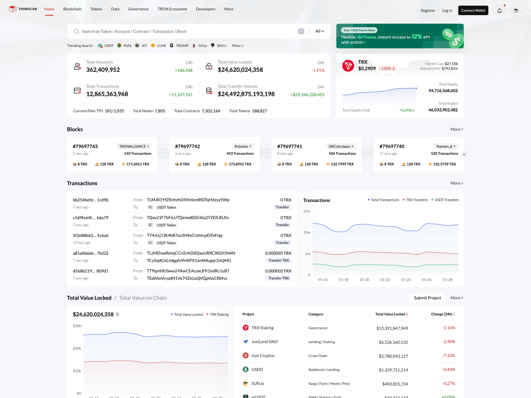Click the TRX Staking project icon

pos(246,328)
